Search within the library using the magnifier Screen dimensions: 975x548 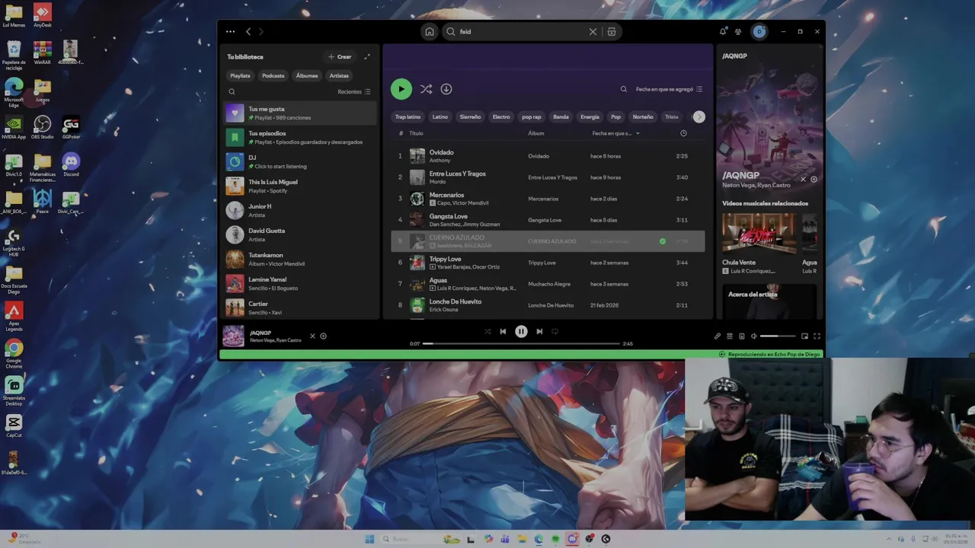[x=232, y=92]
